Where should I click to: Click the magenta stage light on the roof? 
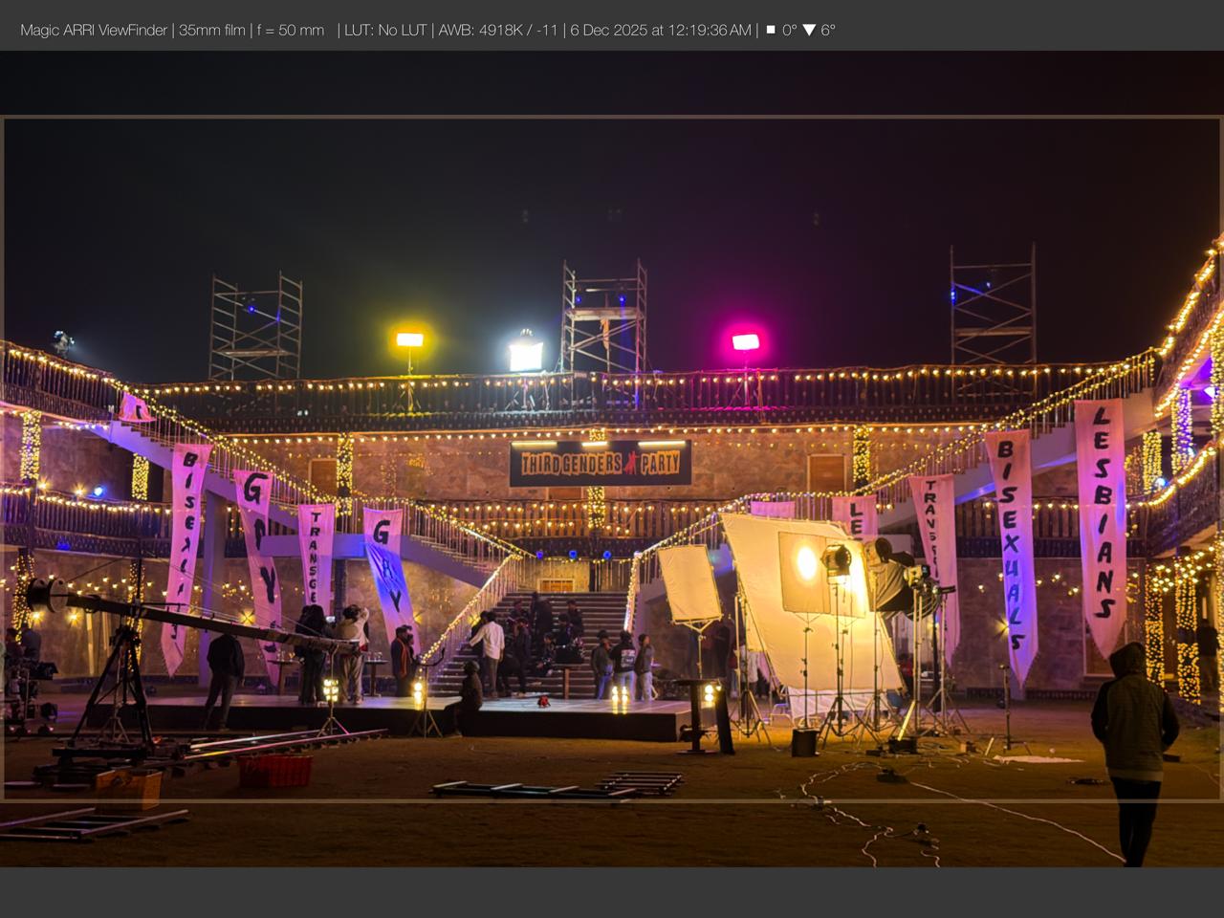tap(745, 341)
